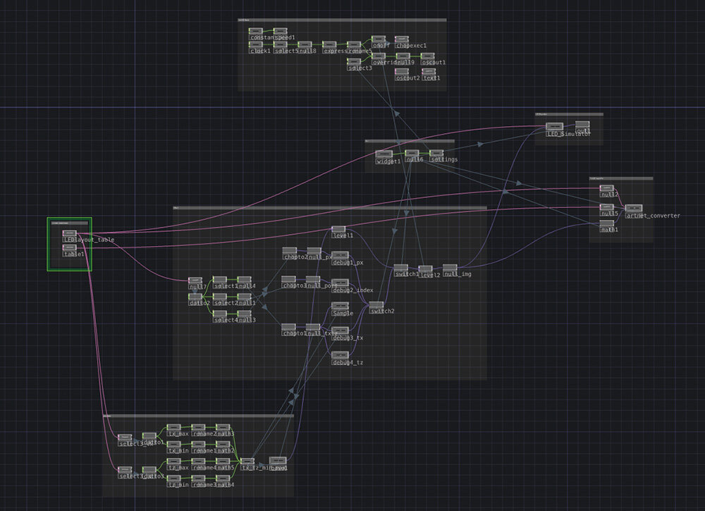Click the tx_max node
The width and height of the screenshot is (705, 511).
pyautogui.click(x=173, y=427)
